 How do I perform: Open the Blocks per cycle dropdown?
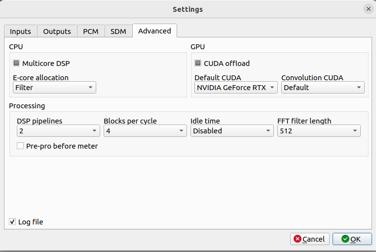click(145, 131)
